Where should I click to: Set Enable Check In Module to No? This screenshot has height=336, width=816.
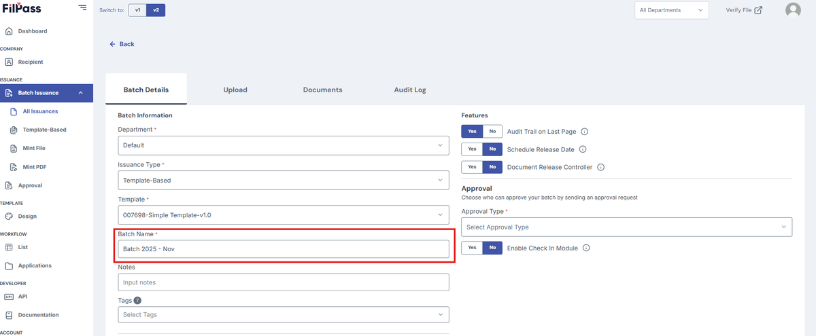coord(492,248)
